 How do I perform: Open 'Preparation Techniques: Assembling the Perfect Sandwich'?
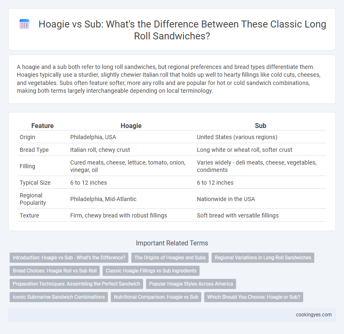[76, 284]
